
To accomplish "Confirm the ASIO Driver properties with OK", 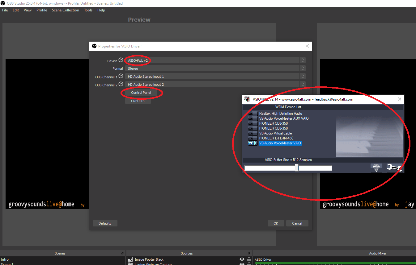I will (x=276, y=223).
